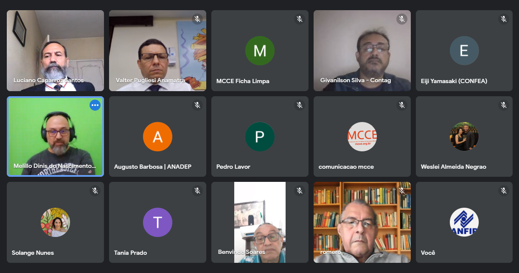Click the MCCE logo avatar
The height and width of the screenshot is (273, 519).
362,137
